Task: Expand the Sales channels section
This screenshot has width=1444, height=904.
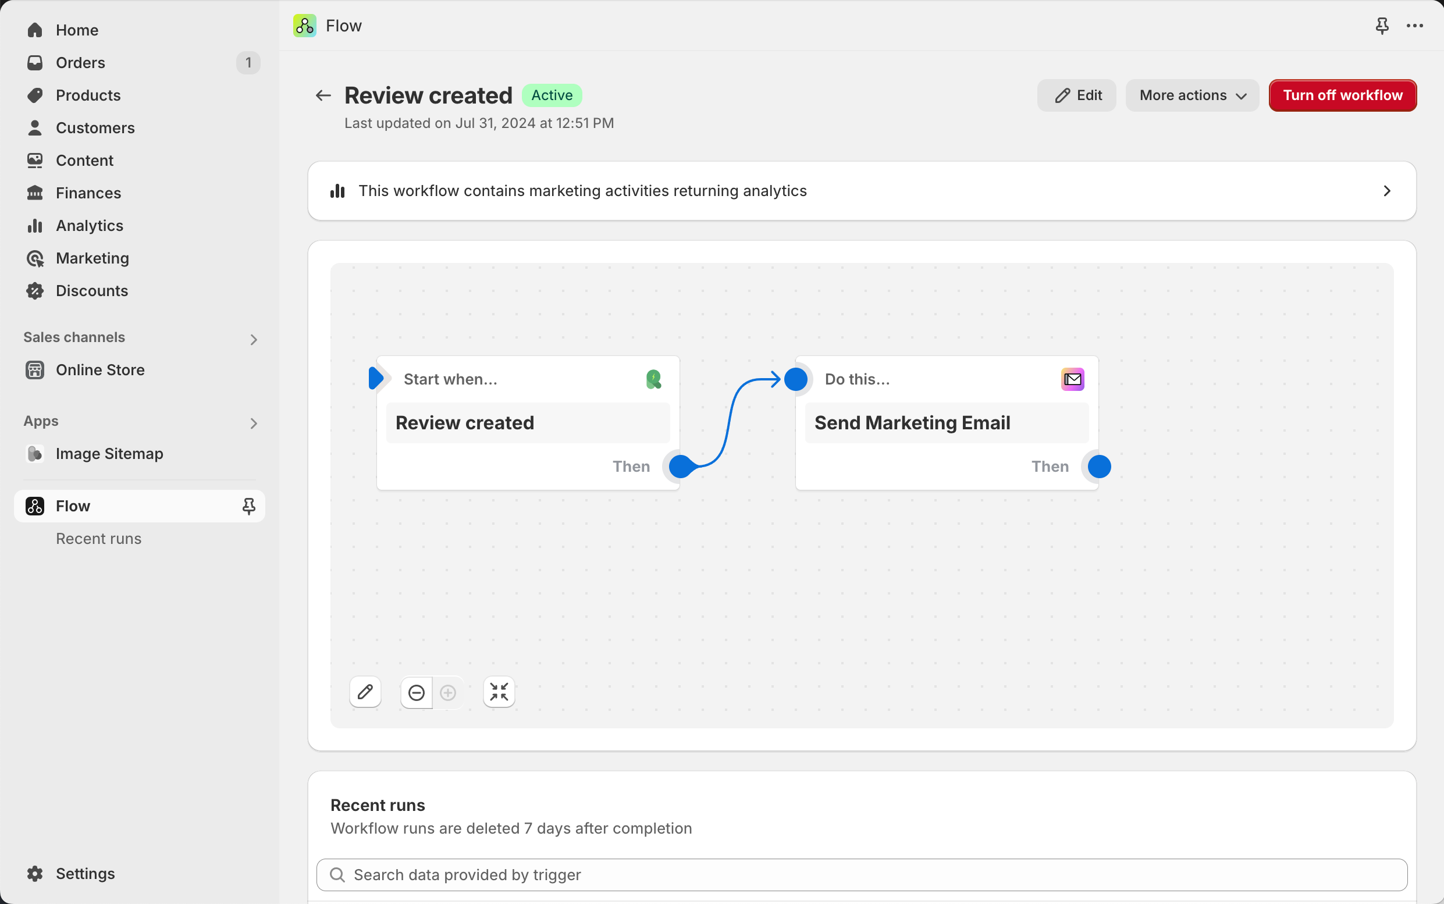Action: coord(253,337)
